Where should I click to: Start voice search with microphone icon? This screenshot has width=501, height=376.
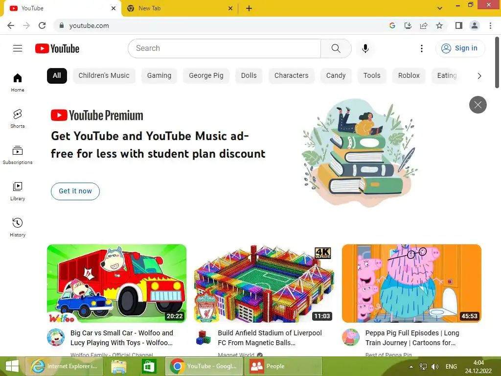[365, 48]
